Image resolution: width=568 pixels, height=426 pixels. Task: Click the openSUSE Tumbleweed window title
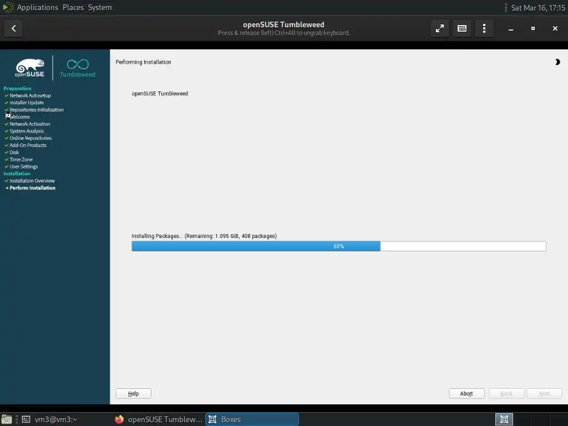click(x=283, y=24)
